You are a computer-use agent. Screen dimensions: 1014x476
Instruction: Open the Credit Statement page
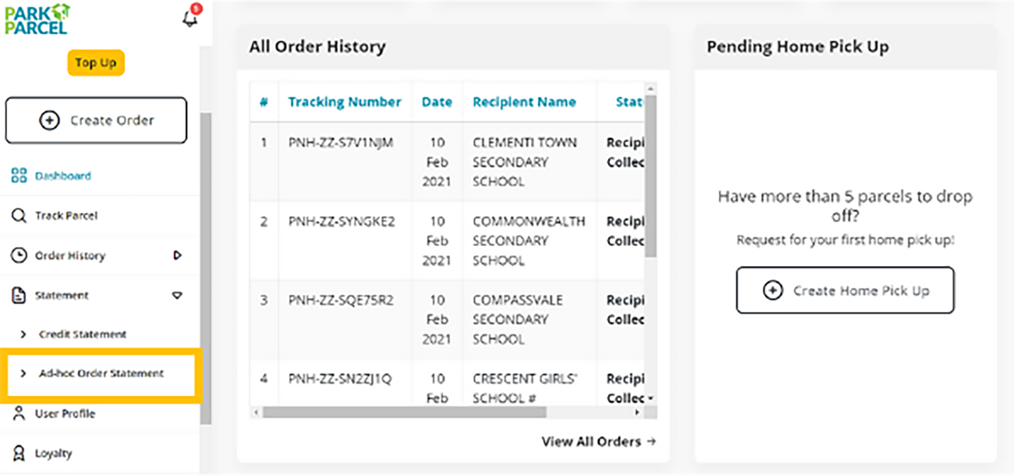pyautogui.click(x=82, y=334)
